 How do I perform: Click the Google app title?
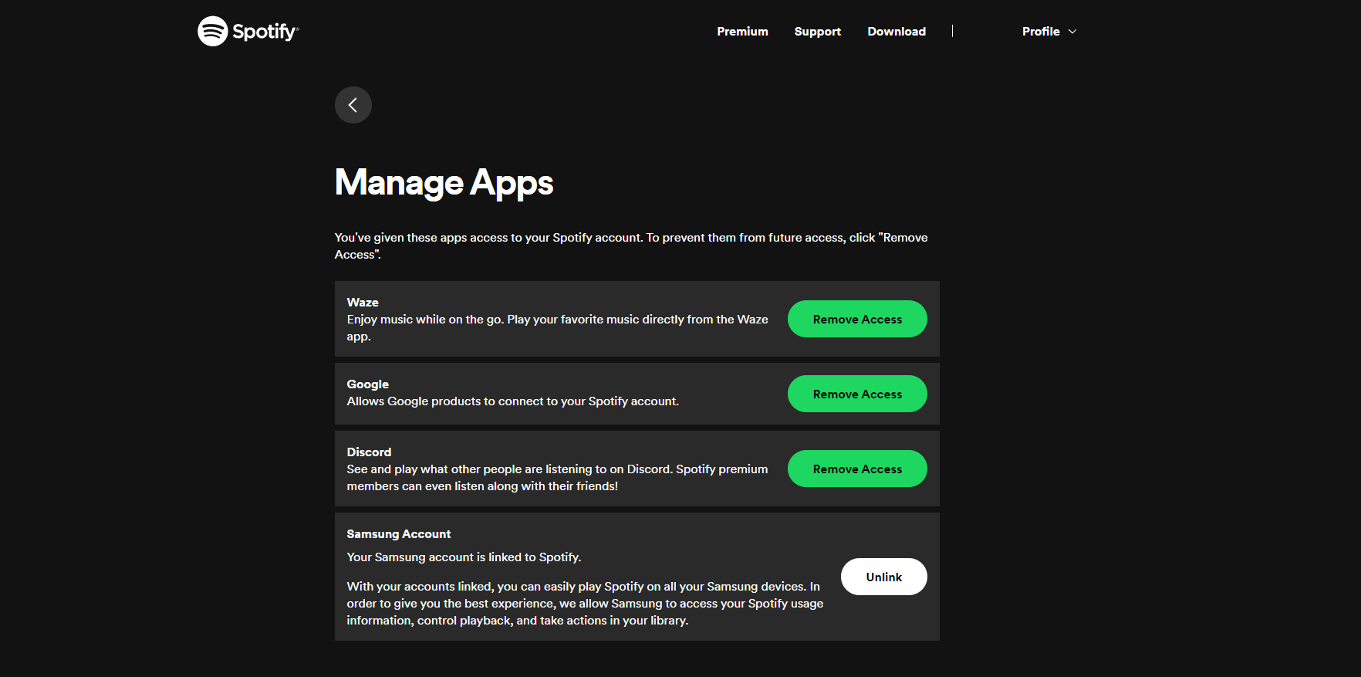tap(368, 384)
